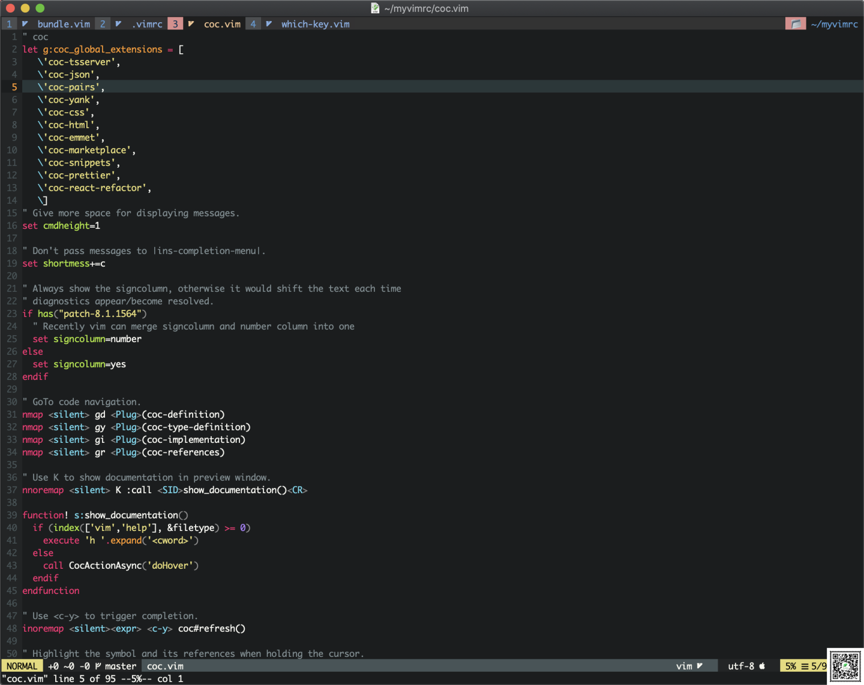Screen dimensions: 864x685
Task: Click CocActionAsync('doHover') call
Action: click(134, 565)
